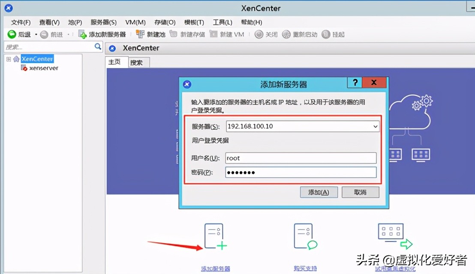This screenshot has width=475, height=274.
Task: Click the New Pool (新建池) toolbar icon
Action: tap(140, 34)
